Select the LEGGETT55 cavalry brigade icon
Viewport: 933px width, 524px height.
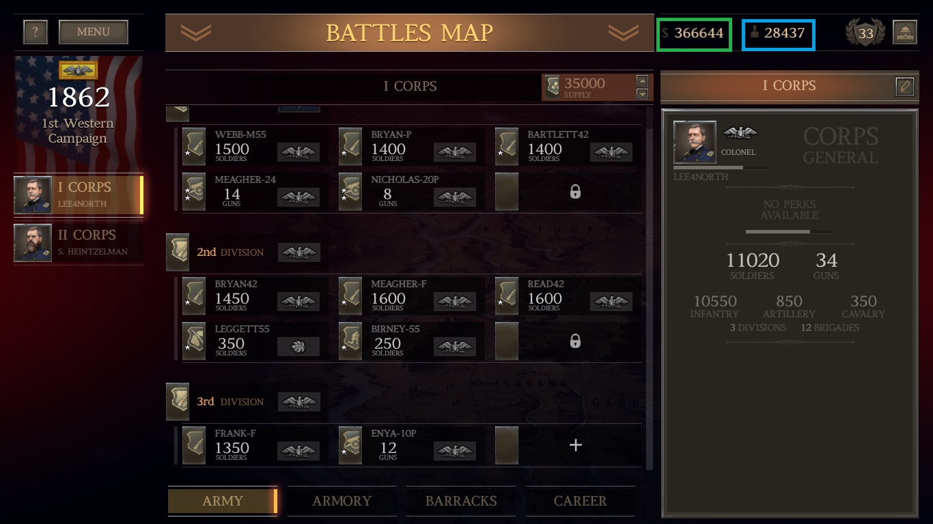pyautogui.click(x=194, y=341)
